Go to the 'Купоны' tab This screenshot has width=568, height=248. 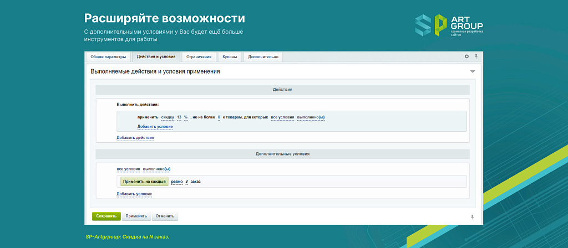click(x=230, y=56)
